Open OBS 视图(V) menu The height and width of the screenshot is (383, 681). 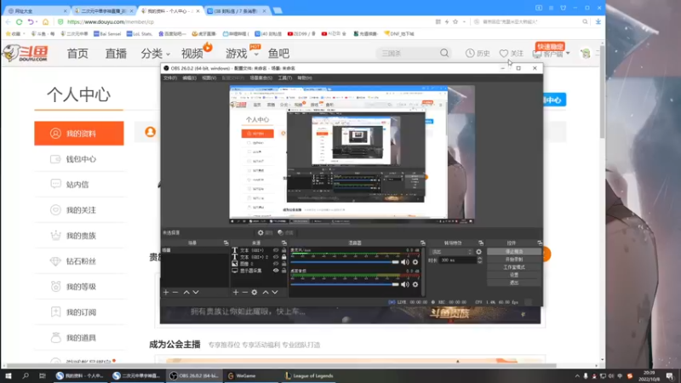[209, 78]
